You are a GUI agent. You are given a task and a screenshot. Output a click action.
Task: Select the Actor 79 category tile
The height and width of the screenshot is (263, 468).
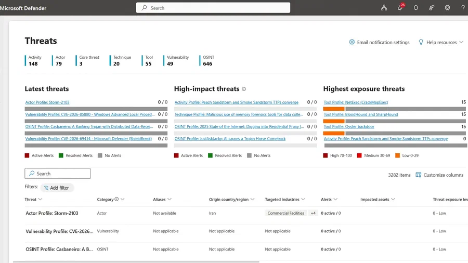coord(59,60)
